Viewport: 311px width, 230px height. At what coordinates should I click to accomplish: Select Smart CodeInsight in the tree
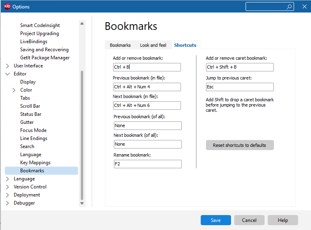40,25
